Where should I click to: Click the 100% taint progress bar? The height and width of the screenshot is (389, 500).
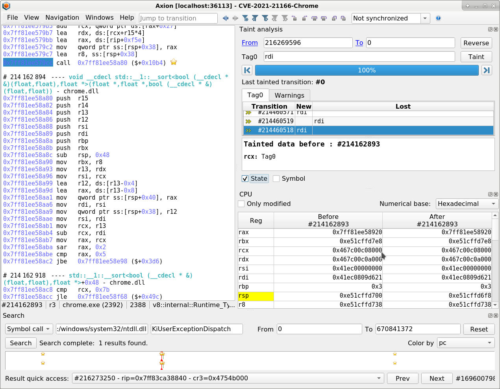pos(367,70)
